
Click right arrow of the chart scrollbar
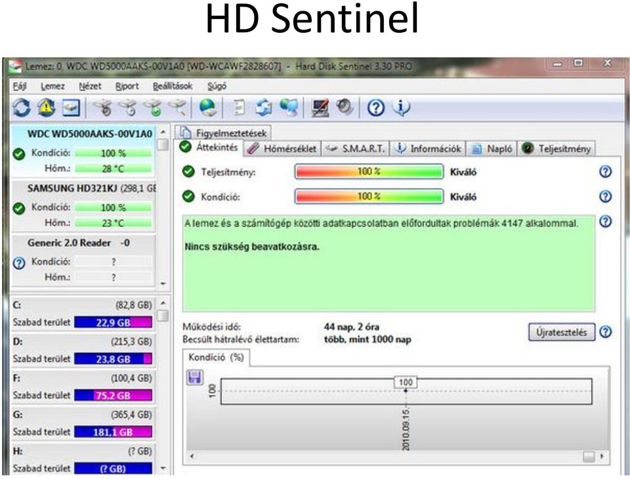[x=602, y=456]
